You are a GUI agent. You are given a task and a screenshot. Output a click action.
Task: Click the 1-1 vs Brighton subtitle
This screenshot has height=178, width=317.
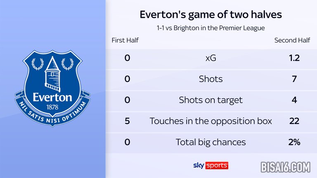[211, 28]
